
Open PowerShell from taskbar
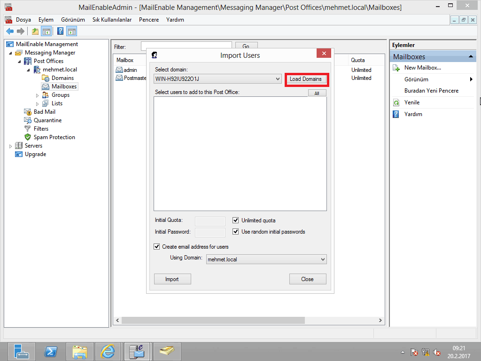tap(51, 352)
